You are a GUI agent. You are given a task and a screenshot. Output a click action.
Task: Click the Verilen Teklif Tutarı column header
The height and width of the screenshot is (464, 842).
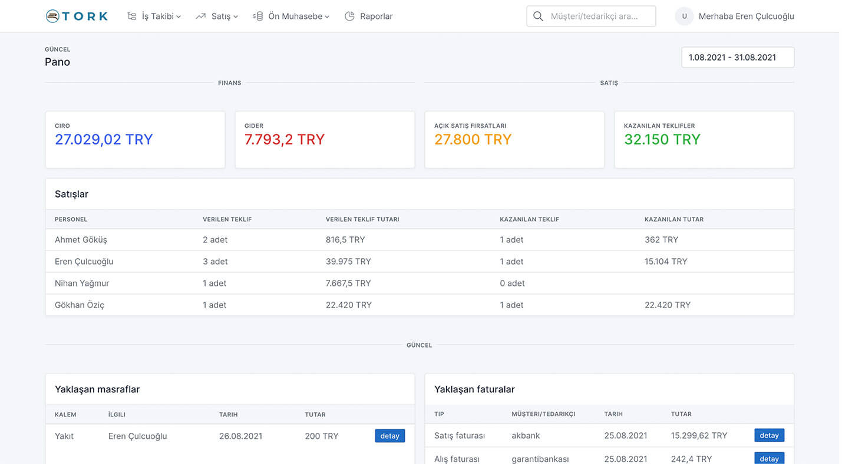pos(362,219)
